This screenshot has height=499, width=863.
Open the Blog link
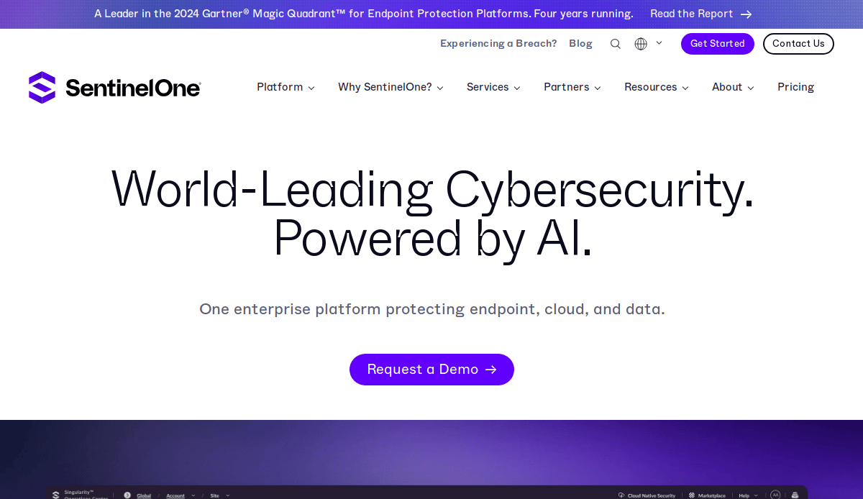click(x=580, y=44)
